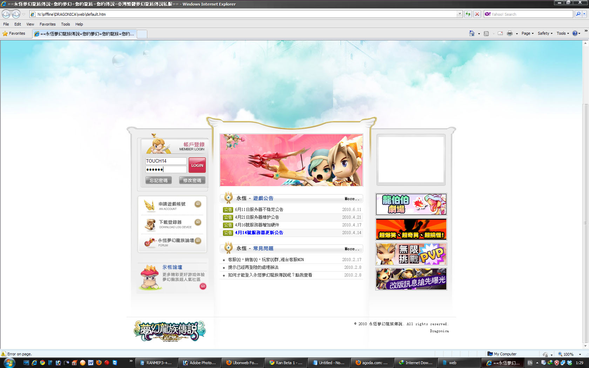Show hidden system tray icons arrow

[x=537, y=363]
